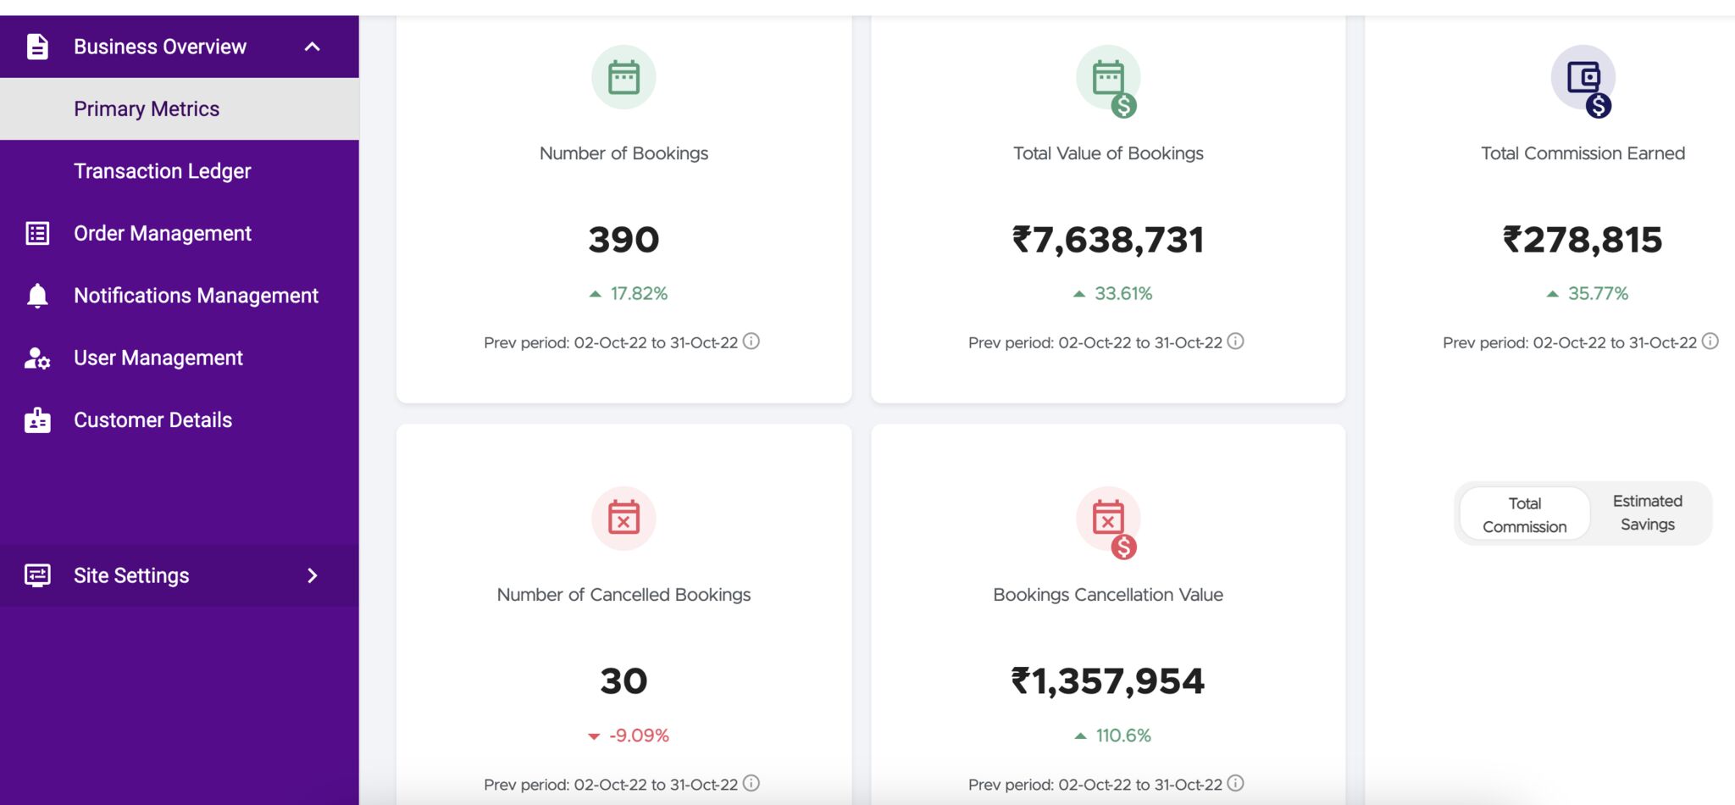
Task: Open Primary Metrics page
Action: [x=147, y=108]
